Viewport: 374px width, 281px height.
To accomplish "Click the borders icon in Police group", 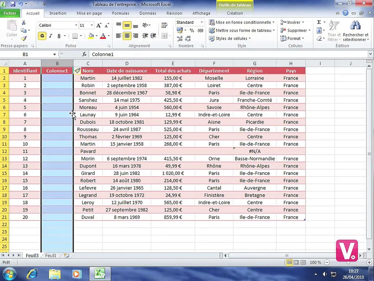I will (x=75, y=36).
